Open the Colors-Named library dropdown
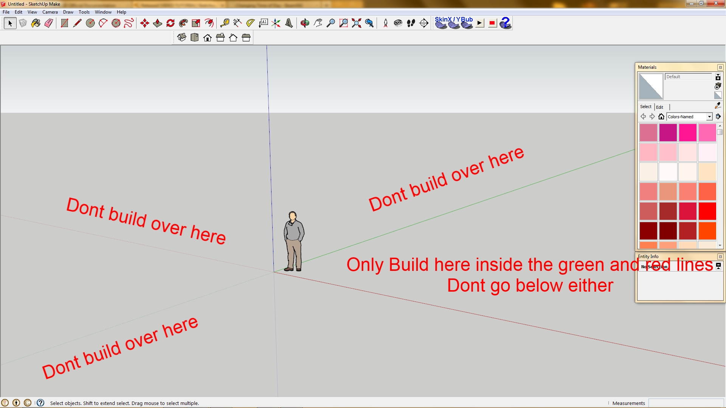The height and width of the screenshot is (408, 726). point(709,117)
